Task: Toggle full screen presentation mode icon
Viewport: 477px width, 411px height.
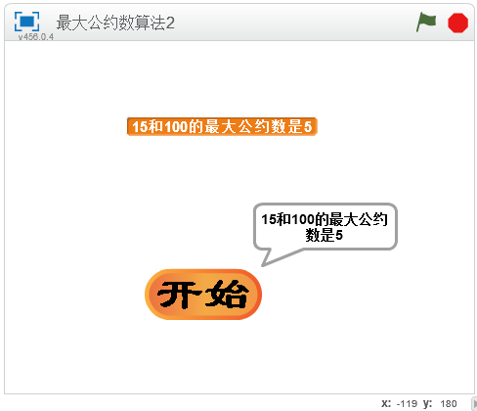Action: pos(26,22)
